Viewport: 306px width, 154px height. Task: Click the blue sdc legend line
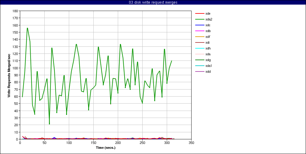pos(200,25)
